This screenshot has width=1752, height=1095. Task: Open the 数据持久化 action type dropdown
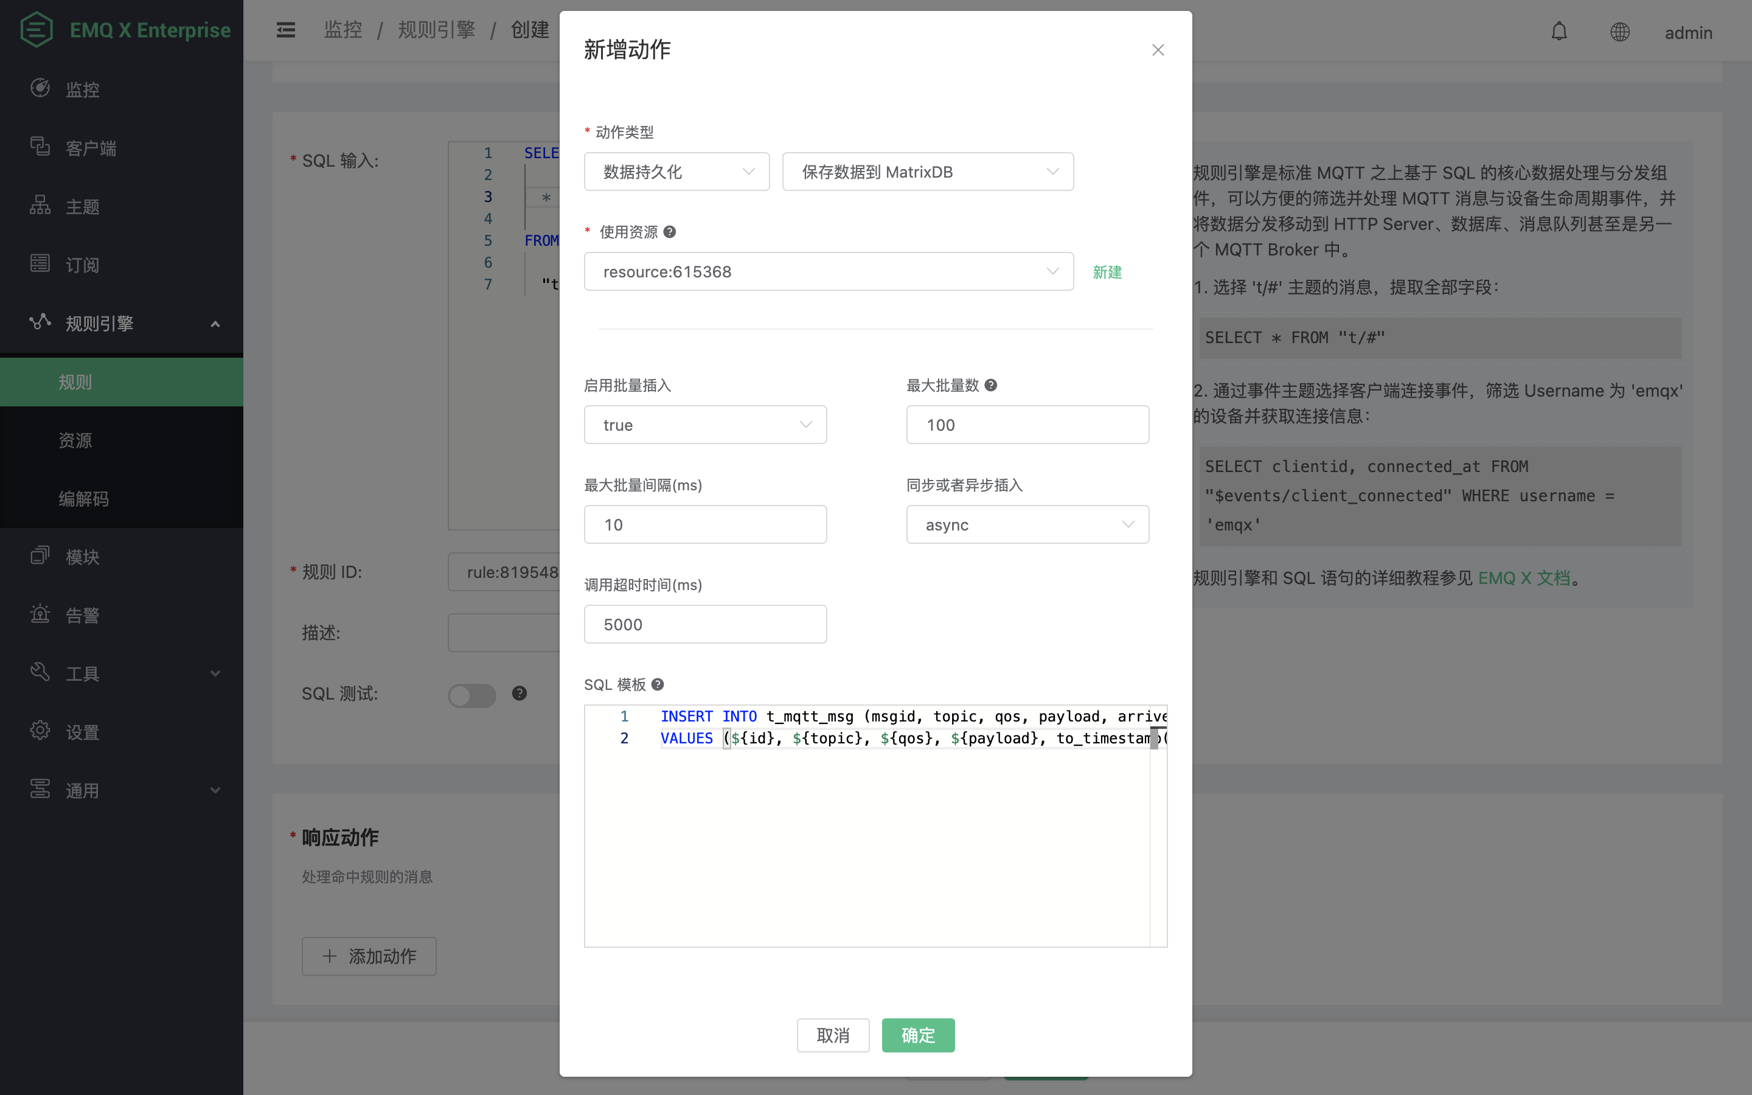[676, 172]
